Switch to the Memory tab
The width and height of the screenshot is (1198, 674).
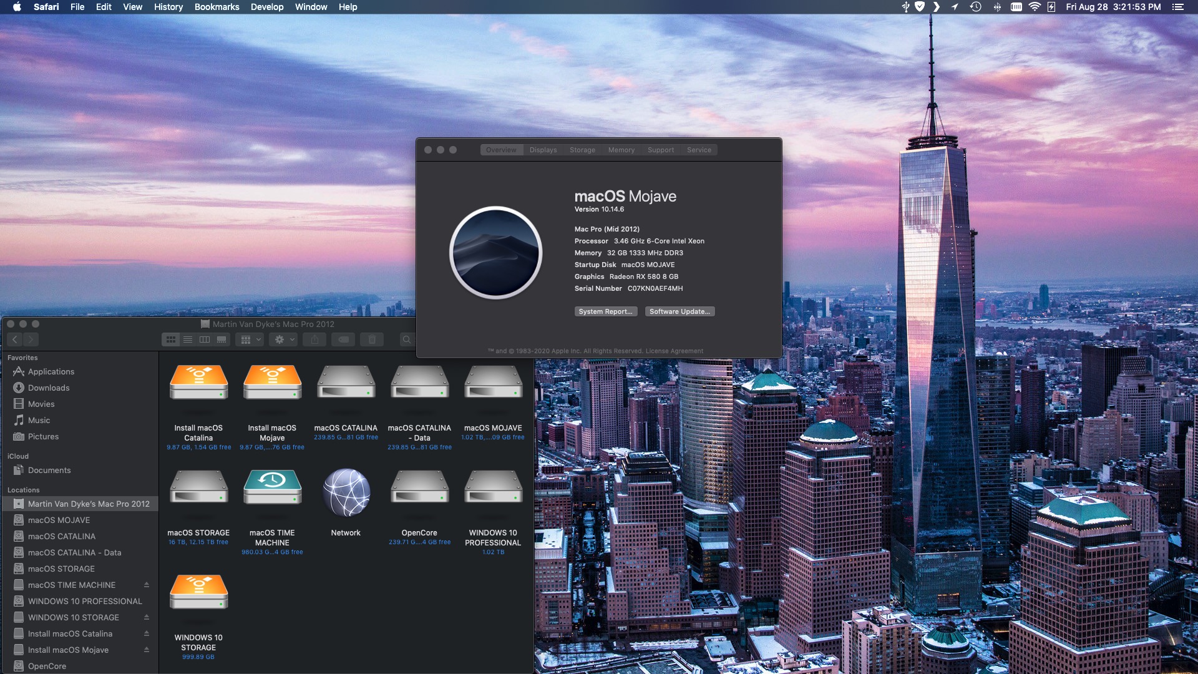[x=621, y=150]
